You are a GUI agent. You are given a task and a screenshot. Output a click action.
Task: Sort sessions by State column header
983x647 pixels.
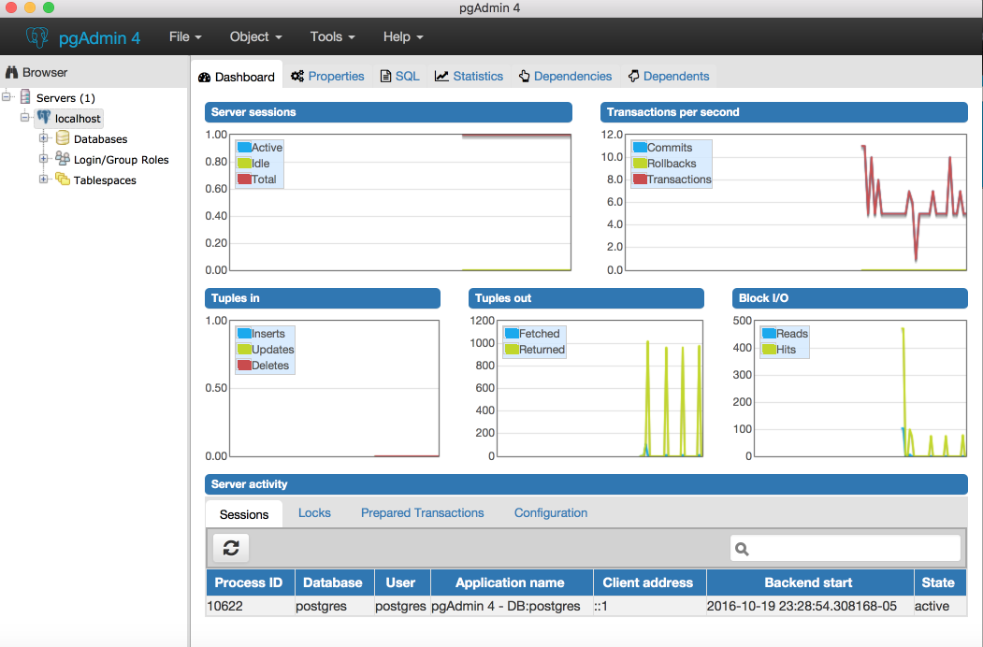(940, 582)
